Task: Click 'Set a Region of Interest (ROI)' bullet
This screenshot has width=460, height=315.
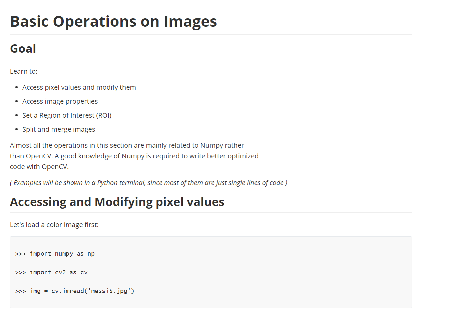Action: point(67,115)
